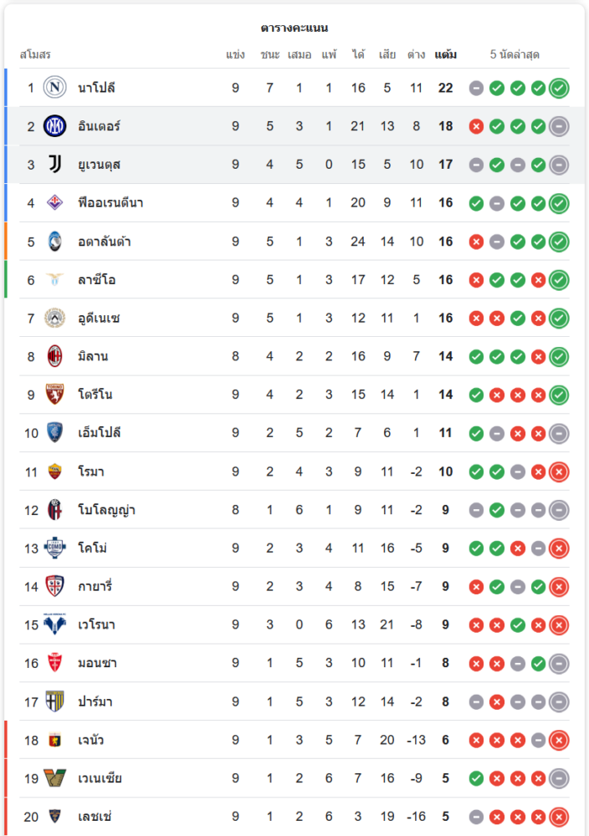This screenshot has height=836, width=589.
Task: Click Bologna's latest match draw indicator
Action: pos(559,510)
